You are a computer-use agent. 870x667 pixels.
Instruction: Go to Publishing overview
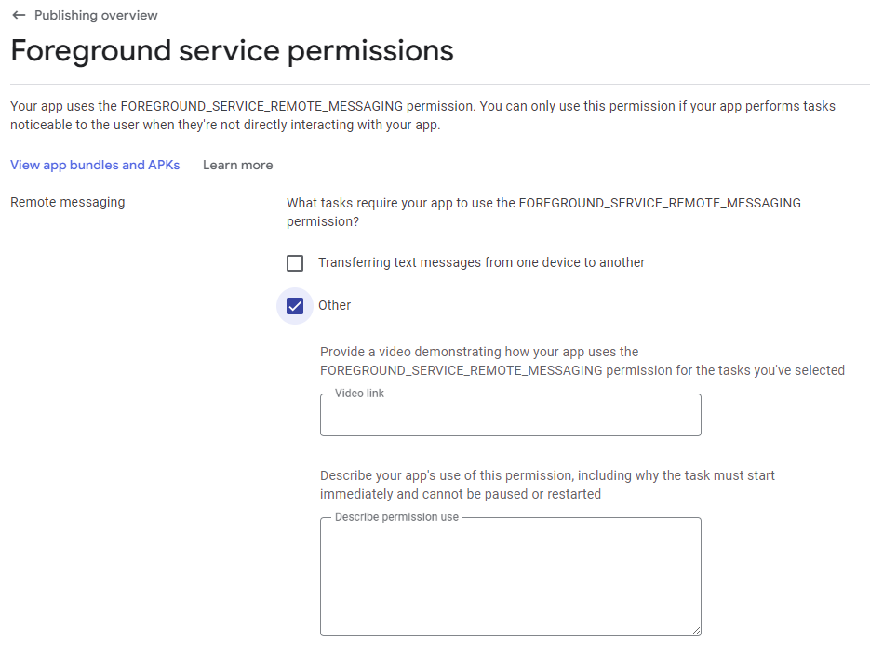tap(96, 15)
